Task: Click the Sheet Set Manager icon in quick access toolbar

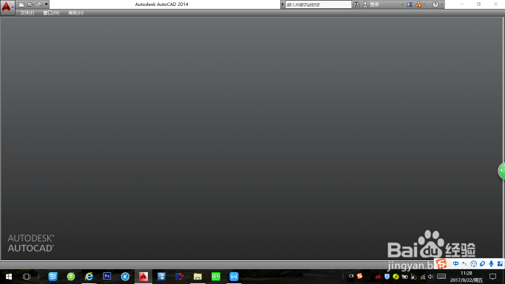Action: [x=39, y=4]
